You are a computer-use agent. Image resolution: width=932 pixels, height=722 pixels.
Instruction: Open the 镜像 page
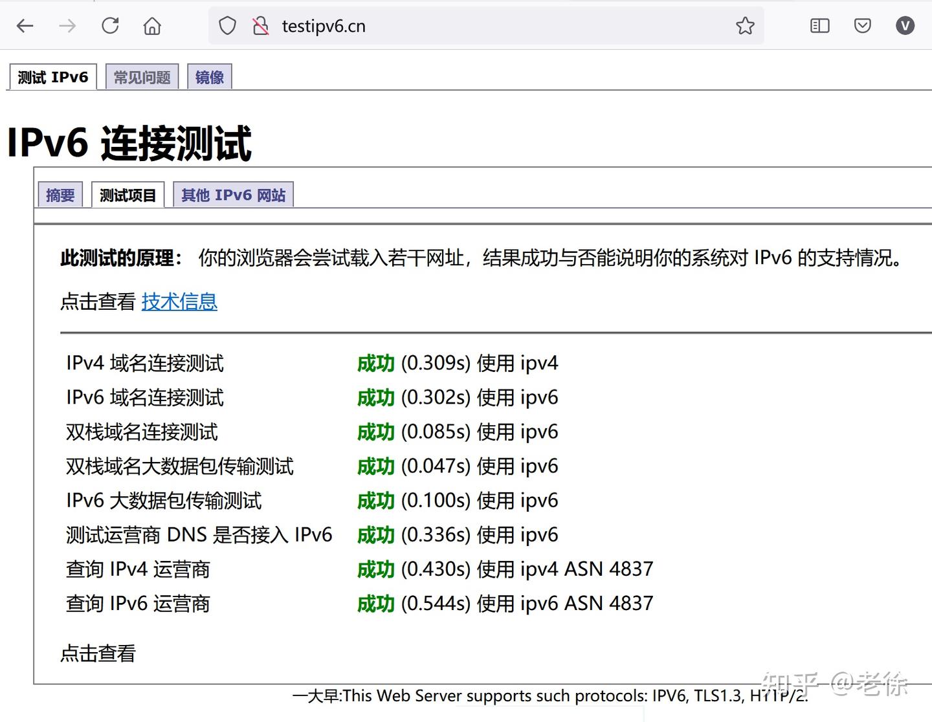coord(209,76)
